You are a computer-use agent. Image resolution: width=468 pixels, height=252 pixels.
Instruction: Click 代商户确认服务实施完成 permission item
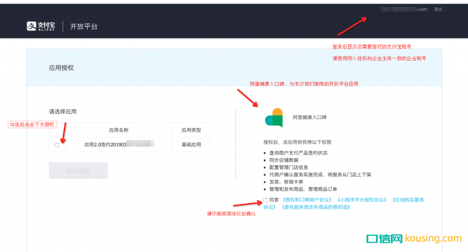tap(320, 174)
